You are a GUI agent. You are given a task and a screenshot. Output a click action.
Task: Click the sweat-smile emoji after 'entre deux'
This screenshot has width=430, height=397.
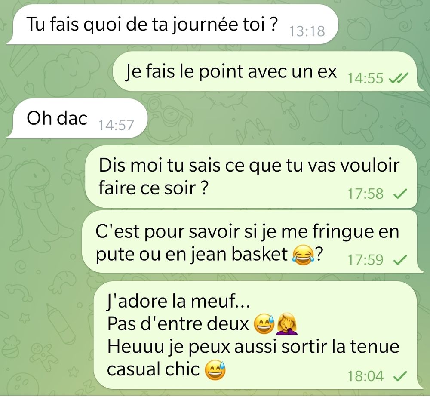point(264,324)
